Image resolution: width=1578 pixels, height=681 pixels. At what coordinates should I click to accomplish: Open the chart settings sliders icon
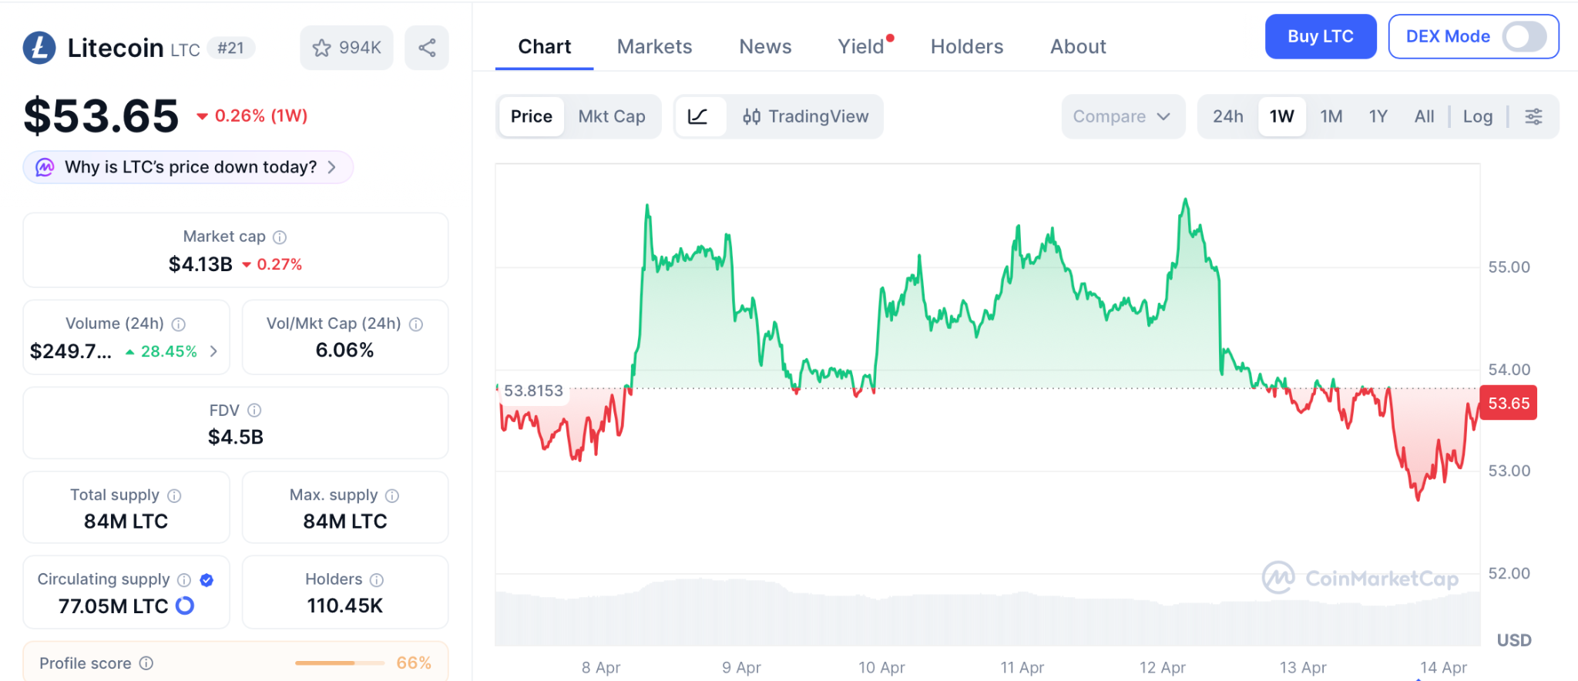(x=1533, y=116)
